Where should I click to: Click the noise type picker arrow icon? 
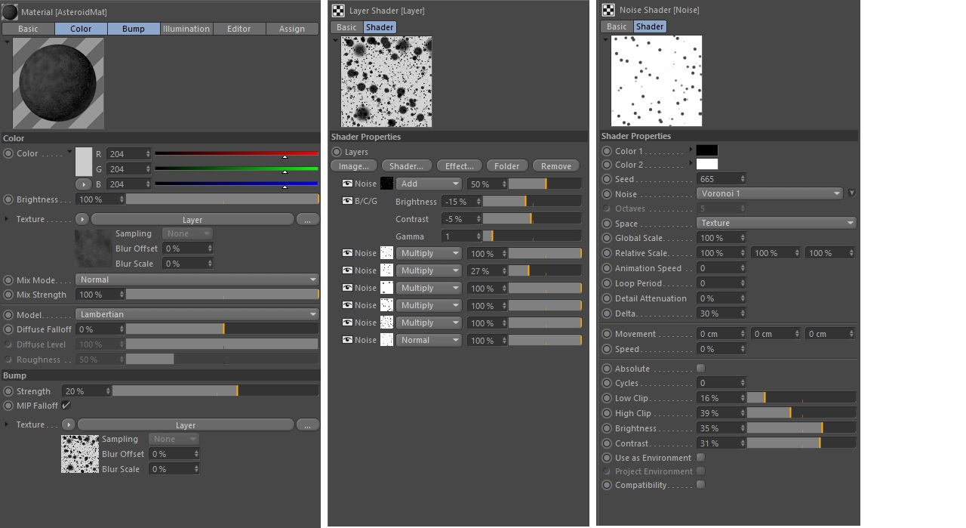pyautogui.click(x=851, y=193)
